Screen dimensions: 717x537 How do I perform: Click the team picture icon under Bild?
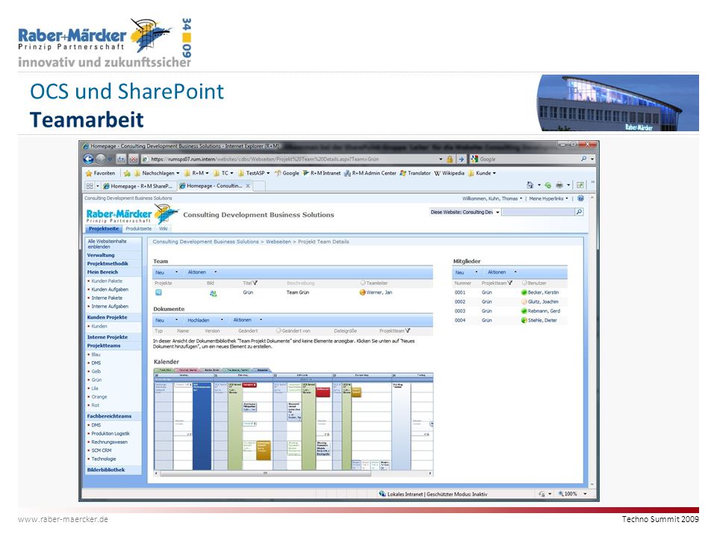[213, 293]
